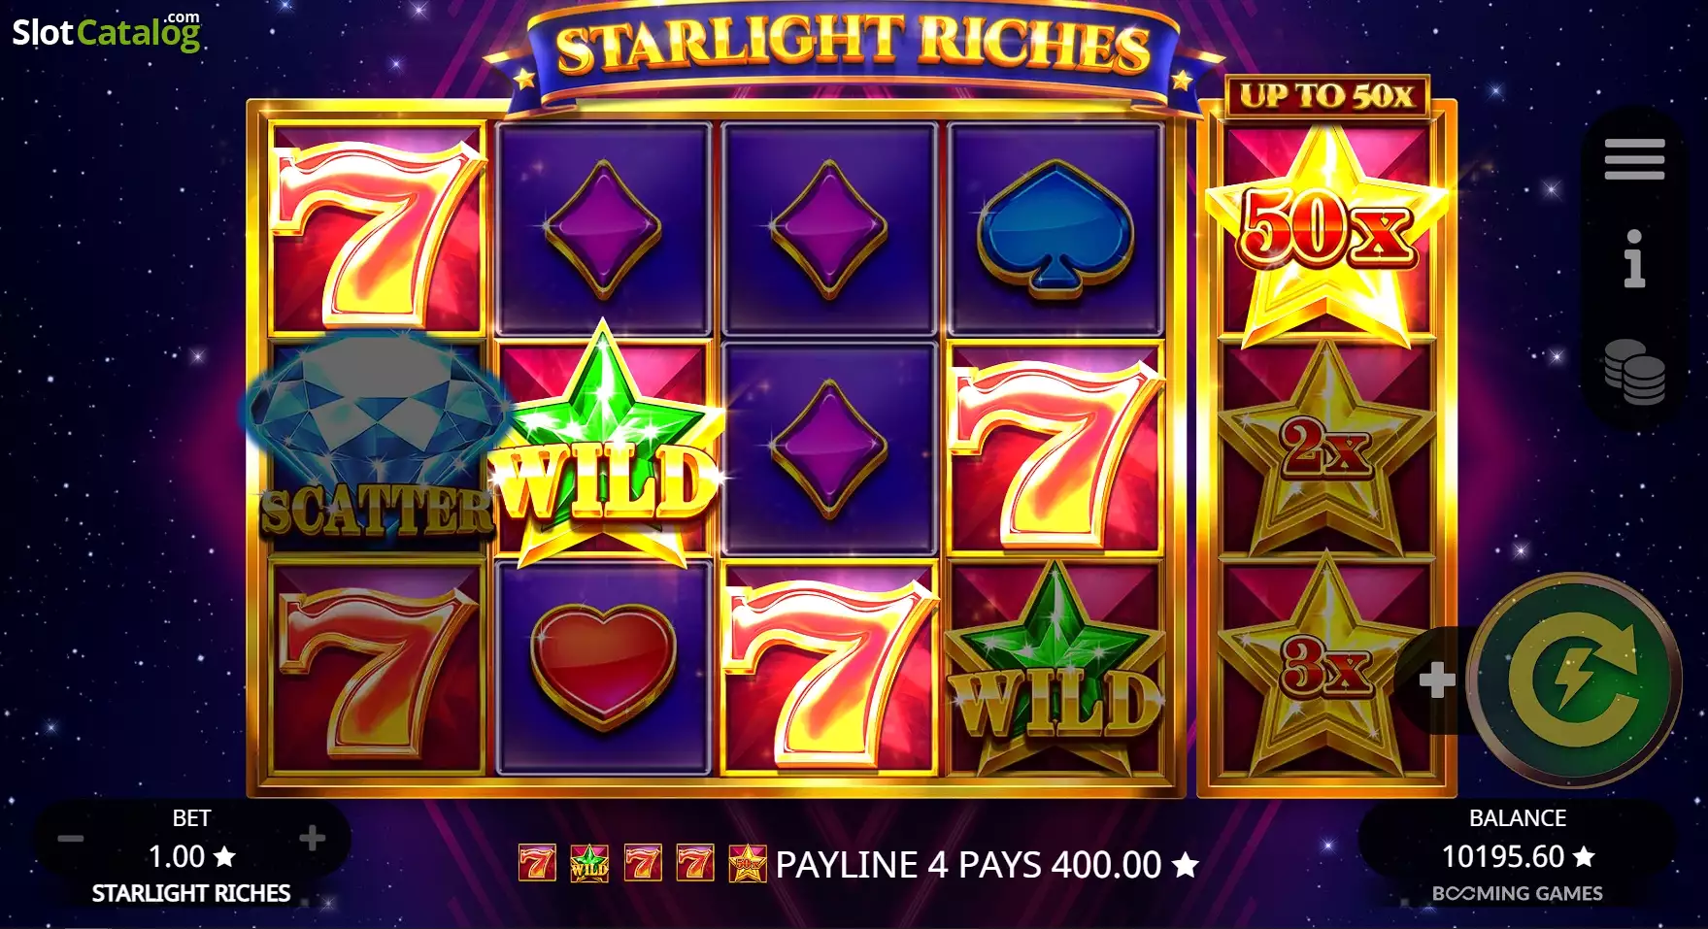The height and width of the screenshot is (929, 1708).
Task: Click the red heart symbol
Action: (x=604, y=670)
